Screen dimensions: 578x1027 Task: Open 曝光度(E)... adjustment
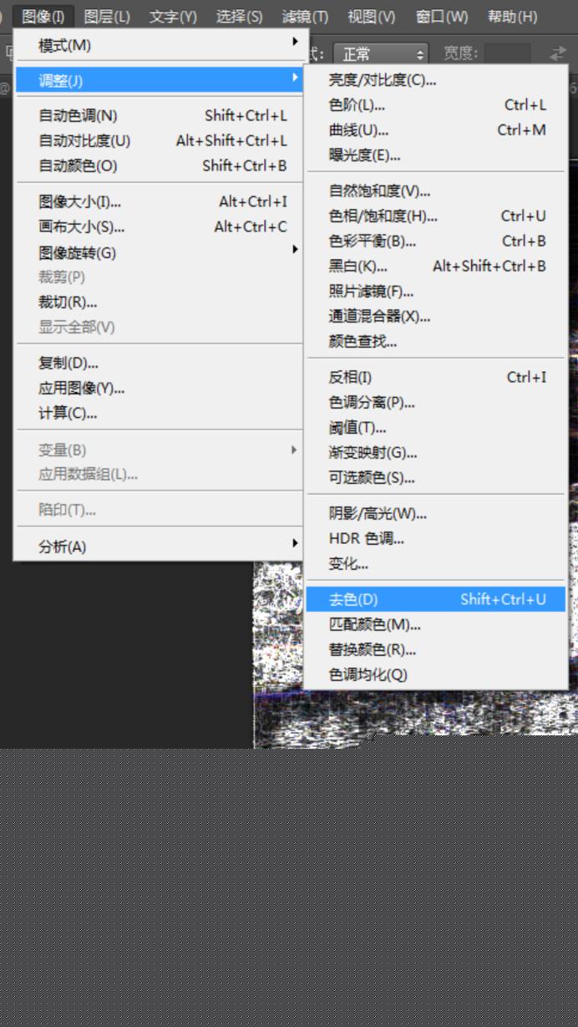point(436,155)
